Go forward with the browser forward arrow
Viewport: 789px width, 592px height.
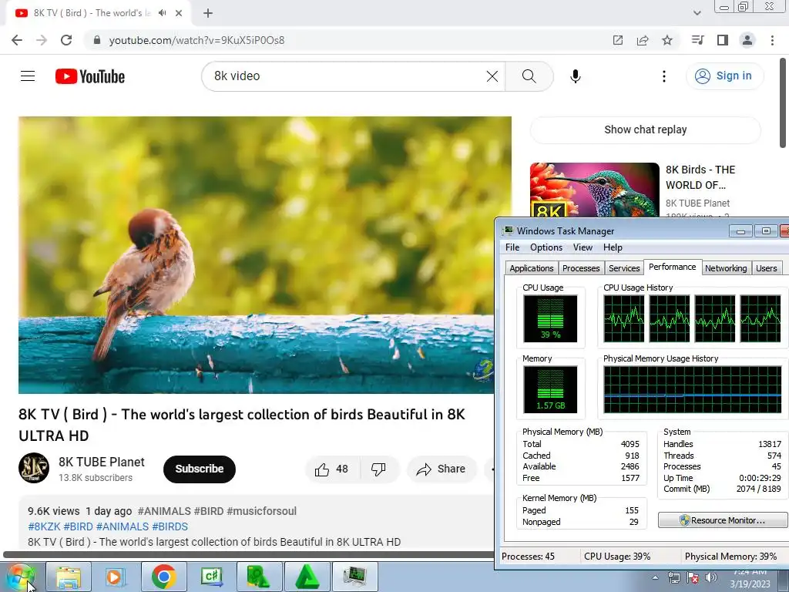(x=42, y=40)
